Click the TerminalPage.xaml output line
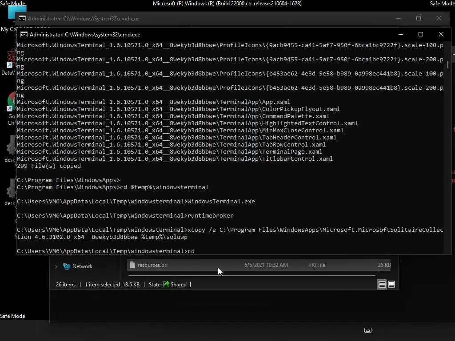Image resolution: width=455 pixels, height=341 pixels. coord(169,152)
